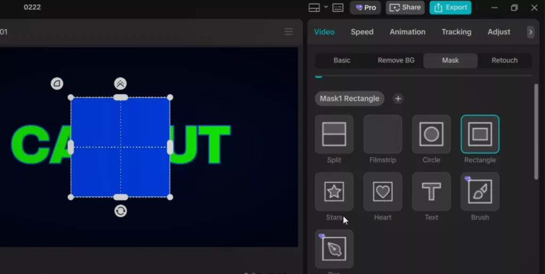Restore down the application window
The width and height of the screenshot is (545, 274).
(x=514, y=7)
